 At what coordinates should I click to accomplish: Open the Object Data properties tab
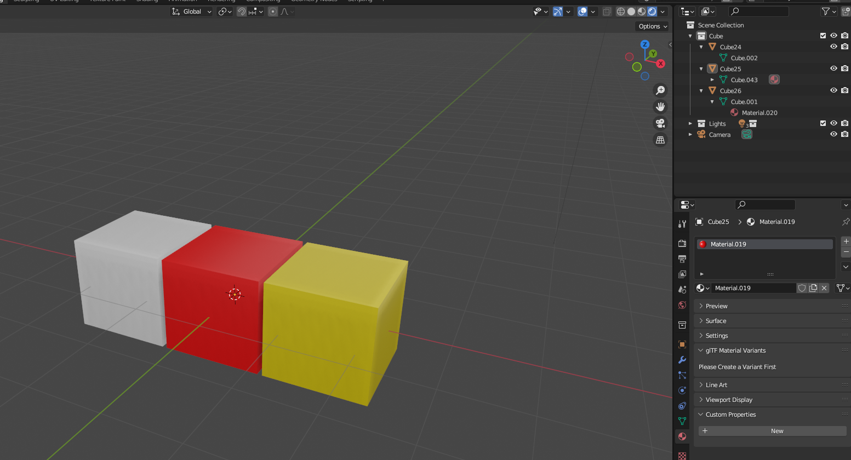coord(682,421)
